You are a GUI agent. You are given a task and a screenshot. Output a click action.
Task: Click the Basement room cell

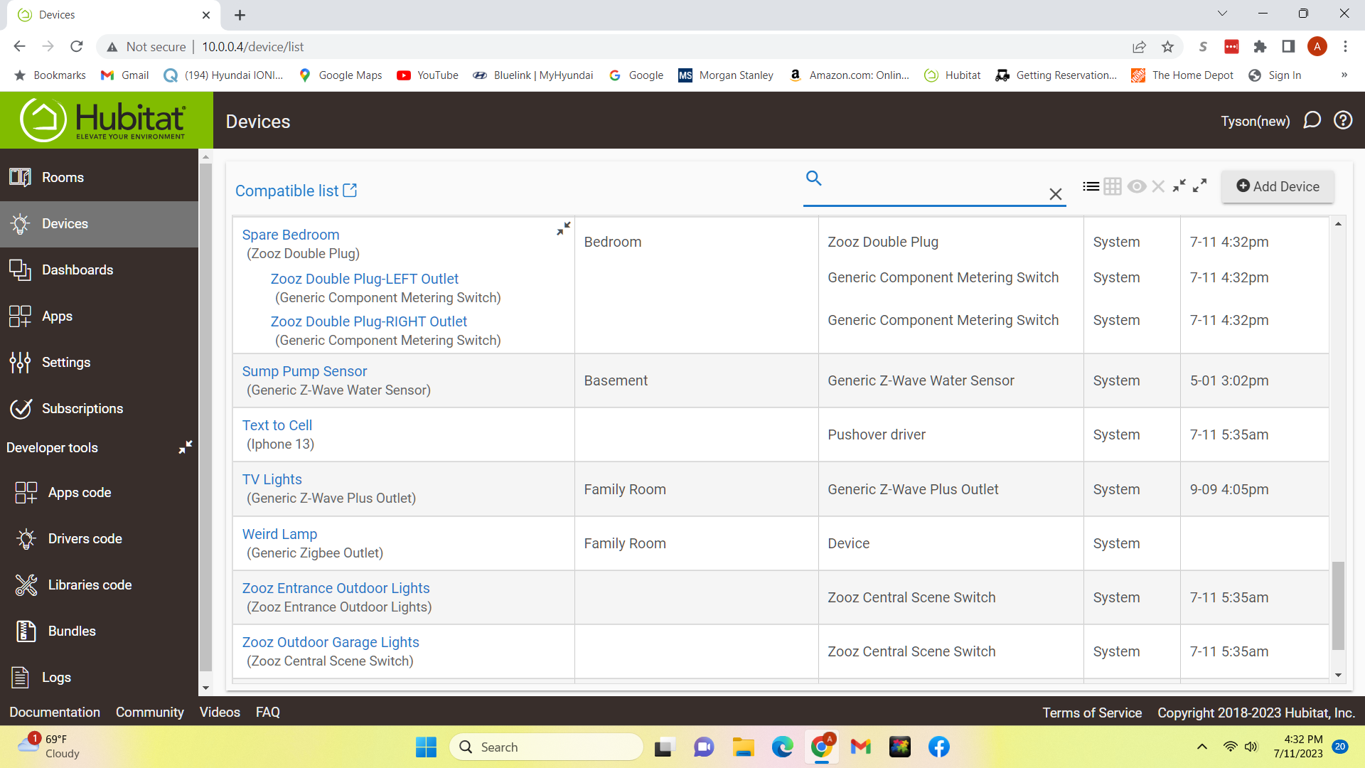click(696, 380)
